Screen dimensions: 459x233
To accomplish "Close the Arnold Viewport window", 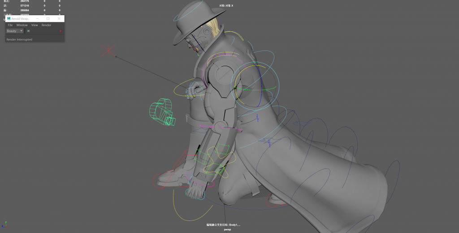I will 59,18.
